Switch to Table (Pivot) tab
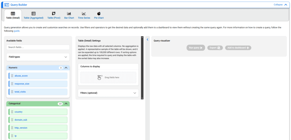This screenshot has width=291, height=140. 54,15
